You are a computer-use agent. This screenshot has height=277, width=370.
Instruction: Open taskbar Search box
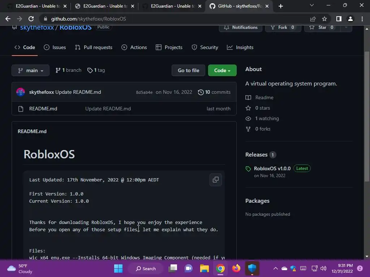[x=146, y=268]
